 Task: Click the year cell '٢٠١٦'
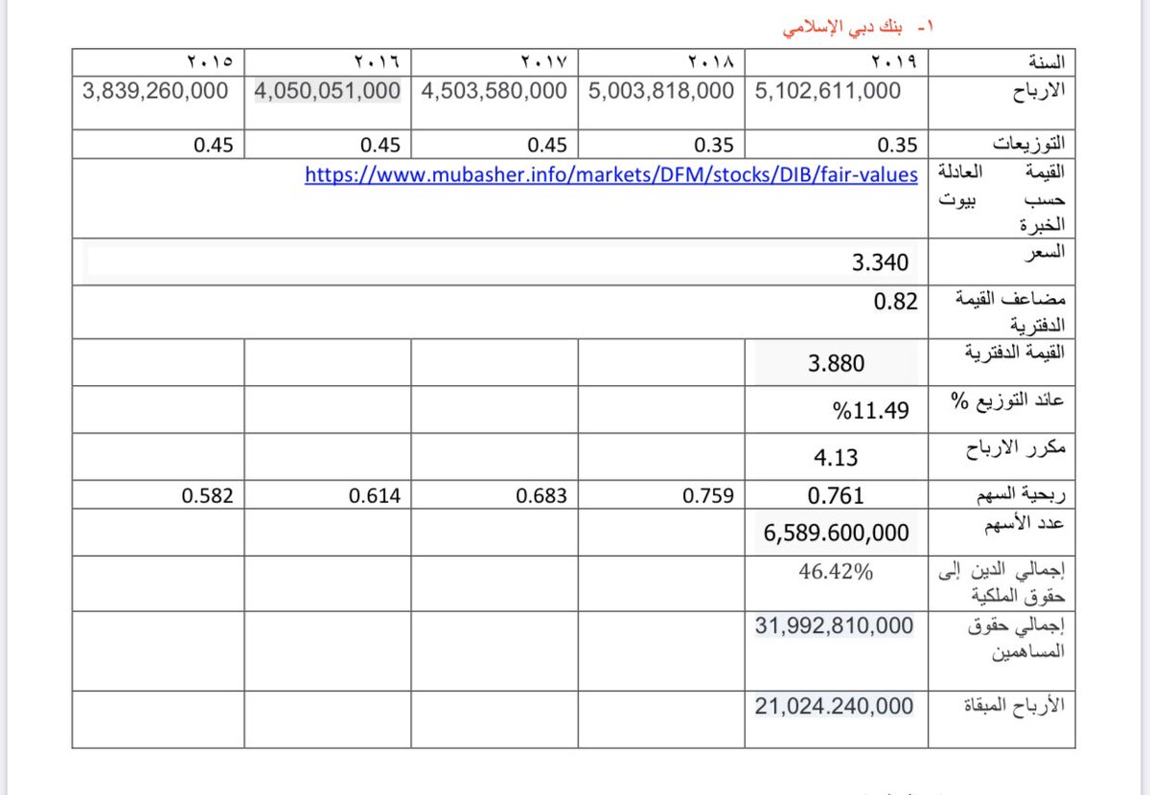point(378,62)
